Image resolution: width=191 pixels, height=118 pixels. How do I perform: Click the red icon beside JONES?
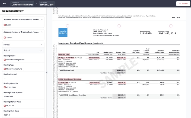click(5, 38)
